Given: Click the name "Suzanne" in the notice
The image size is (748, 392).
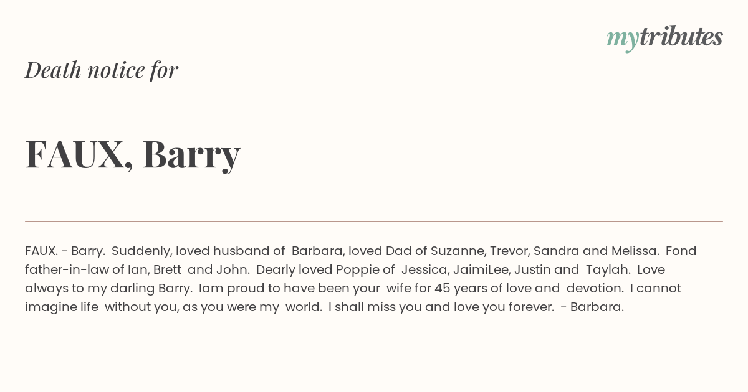Looking at the screenshot, I should tap(458, 251).
